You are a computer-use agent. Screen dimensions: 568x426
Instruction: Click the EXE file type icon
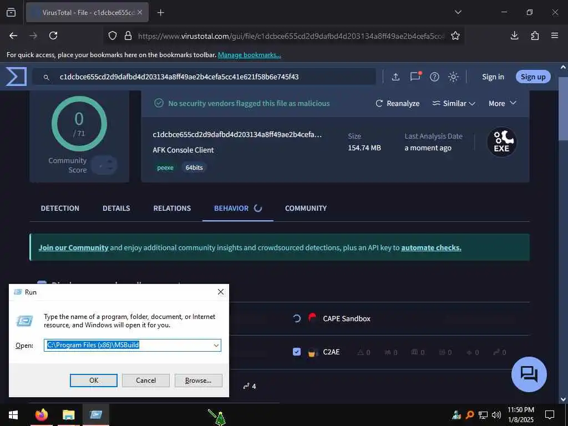tap(501, 141)
